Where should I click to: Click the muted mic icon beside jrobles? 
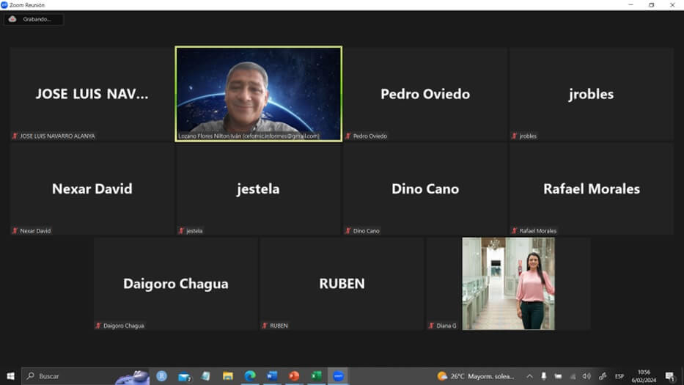(515, 136)
